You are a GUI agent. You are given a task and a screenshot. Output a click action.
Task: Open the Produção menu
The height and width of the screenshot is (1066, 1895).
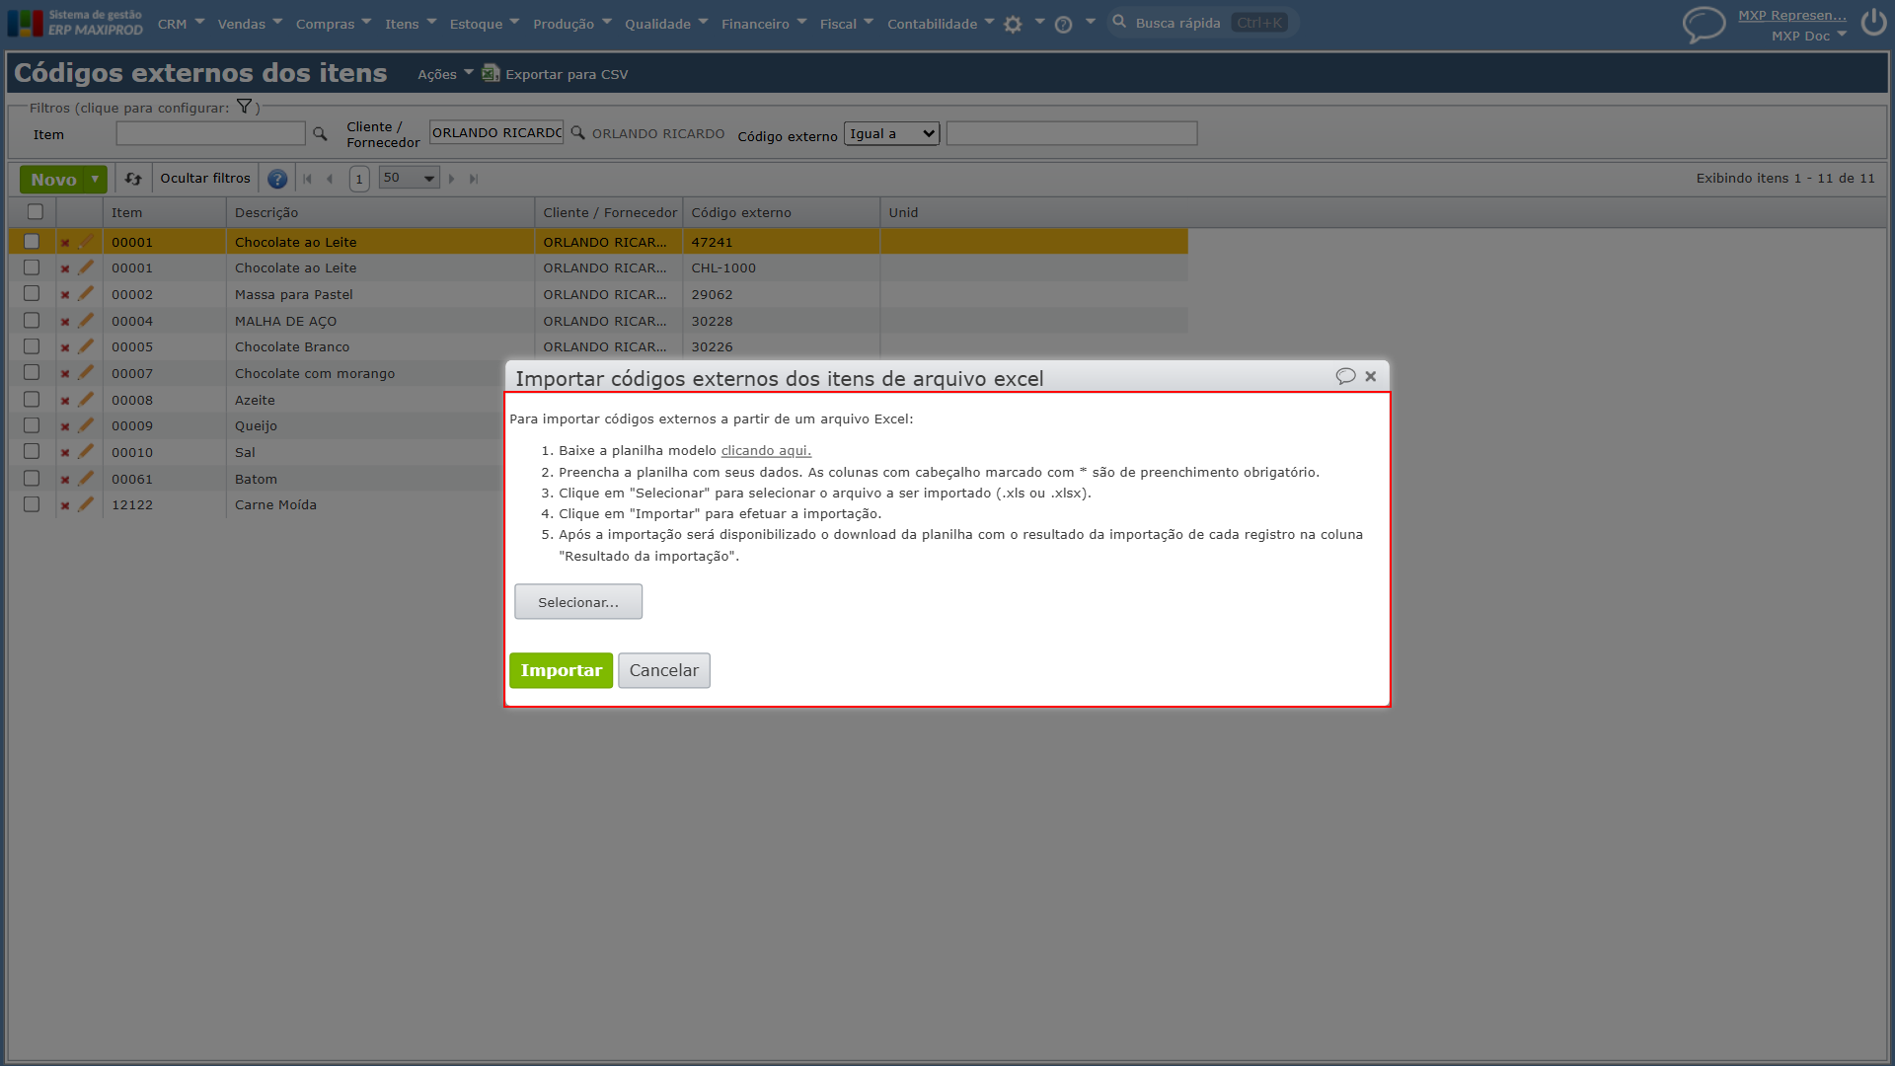pyautogui.click(x=572, y=24)
